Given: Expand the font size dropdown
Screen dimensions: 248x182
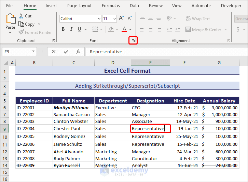Looking at the screenshot, I should pos(114,19).
